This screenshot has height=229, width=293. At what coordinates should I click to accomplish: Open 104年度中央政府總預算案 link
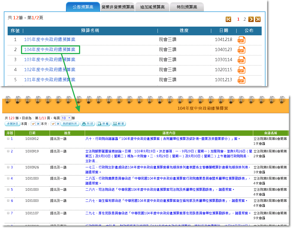pyautogui.click(x=50, y=50)
